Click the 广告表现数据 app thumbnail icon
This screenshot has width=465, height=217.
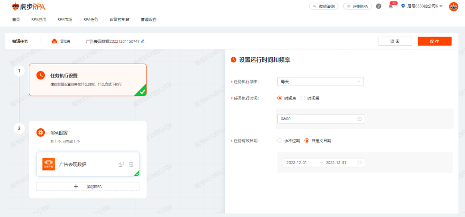(49, 164)
